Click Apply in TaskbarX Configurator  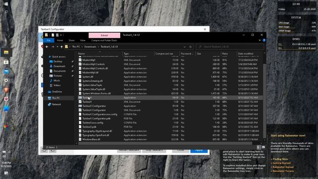tap(199, 150)
